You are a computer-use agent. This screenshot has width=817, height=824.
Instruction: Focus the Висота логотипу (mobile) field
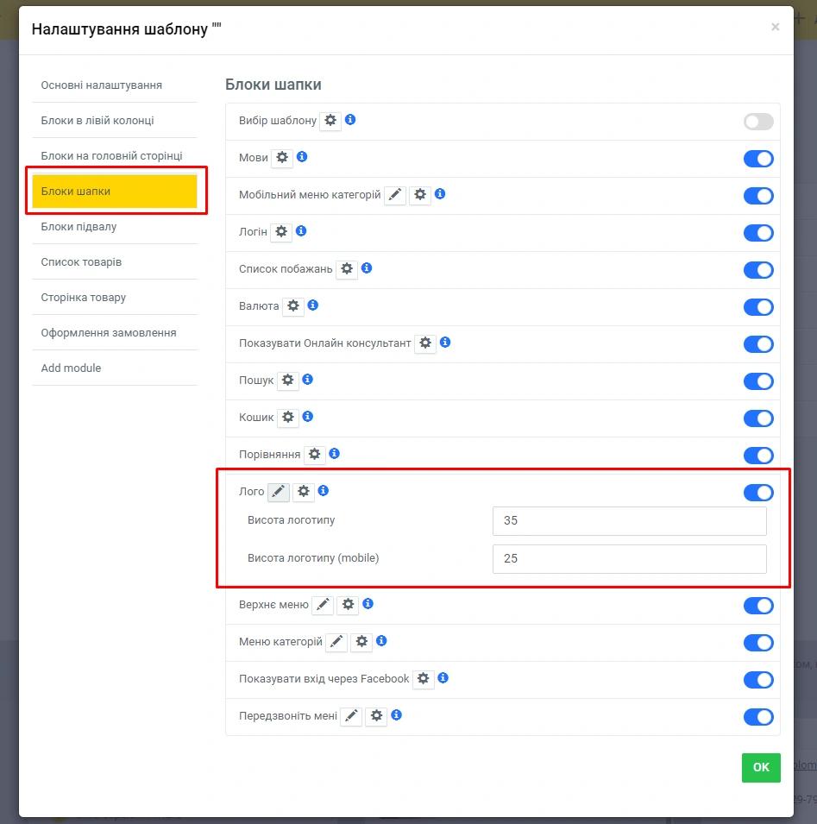tap(629, 558)
